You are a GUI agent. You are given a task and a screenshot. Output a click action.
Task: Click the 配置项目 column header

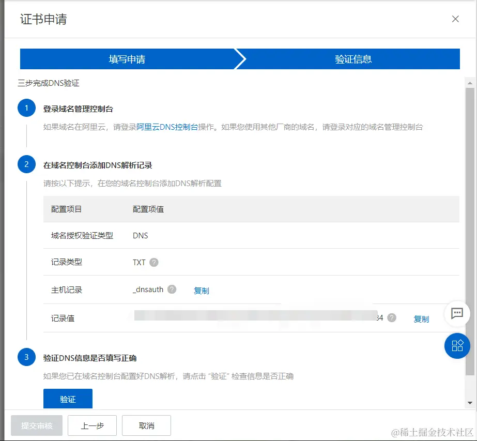click(66, 209)
